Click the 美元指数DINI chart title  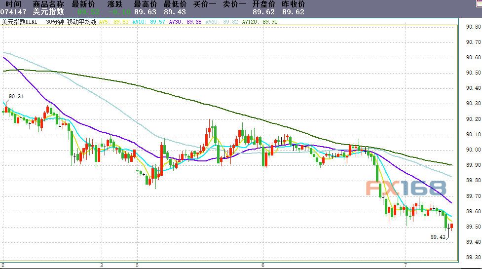(x=19, y=22)
